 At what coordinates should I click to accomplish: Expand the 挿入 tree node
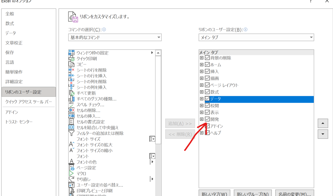pos(202,72)
